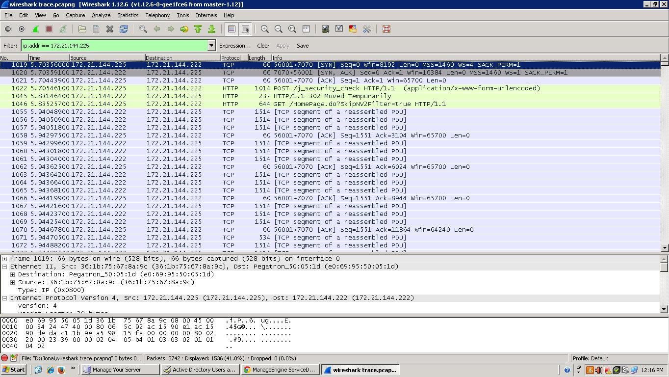Select packet 1020 SYN, ACK row
This screenshot has height=377, width=669.
tap(330, 73)
